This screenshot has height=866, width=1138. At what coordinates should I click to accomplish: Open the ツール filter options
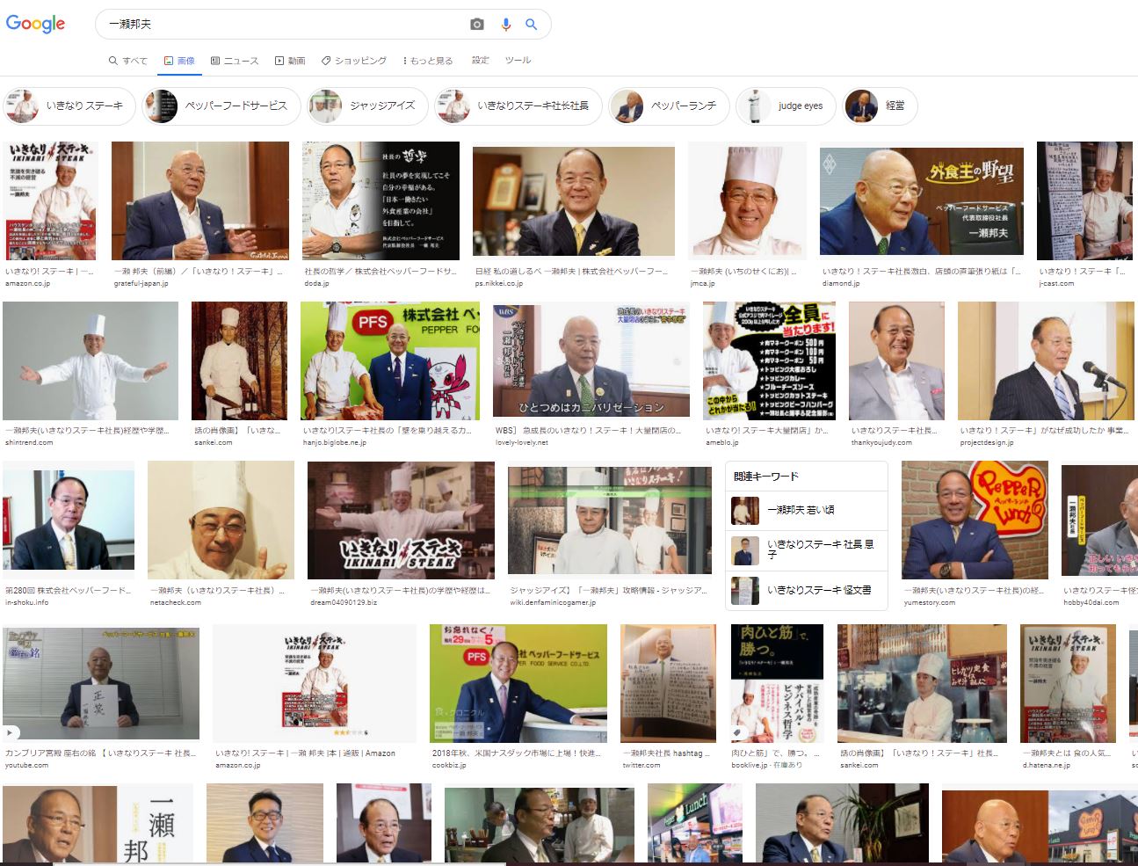[x=518, y=61]
